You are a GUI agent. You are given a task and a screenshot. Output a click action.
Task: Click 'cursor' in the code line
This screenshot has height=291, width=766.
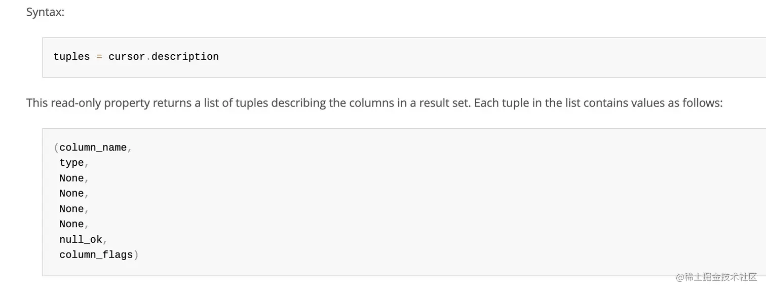(127, 57)
